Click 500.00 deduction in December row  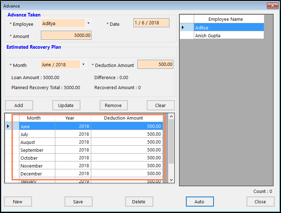[127, 173]
